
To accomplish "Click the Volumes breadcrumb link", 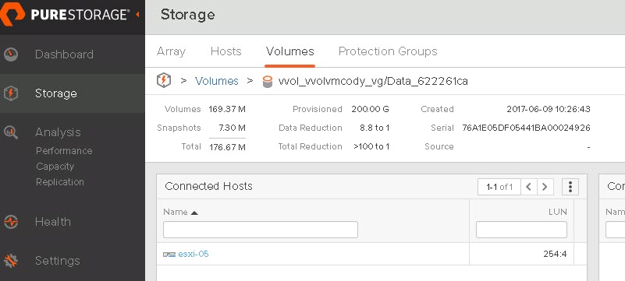I will coord(216,81).
